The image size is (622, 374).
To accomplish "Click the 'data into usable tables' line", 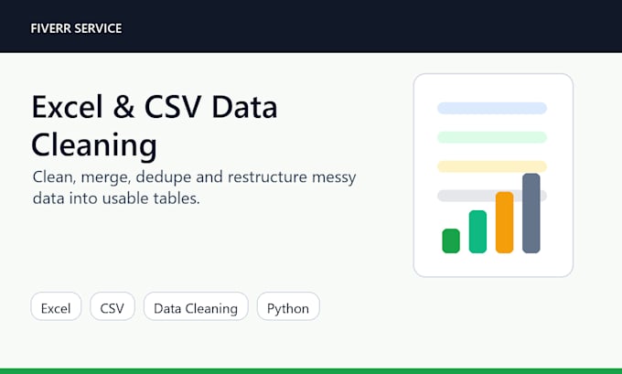I will coord(116,198).
